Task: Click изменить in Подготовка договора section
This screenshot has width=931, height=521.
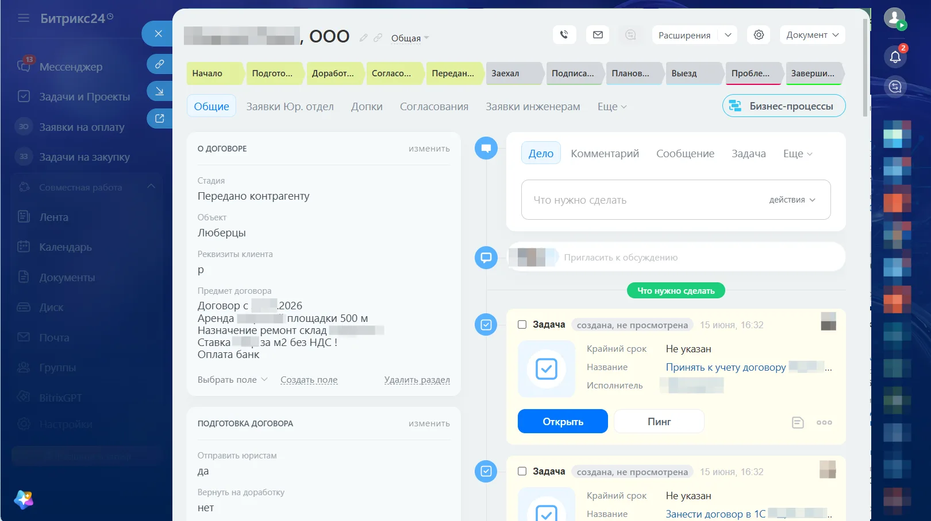Action: pyautogui.click(x=429, y=423)
